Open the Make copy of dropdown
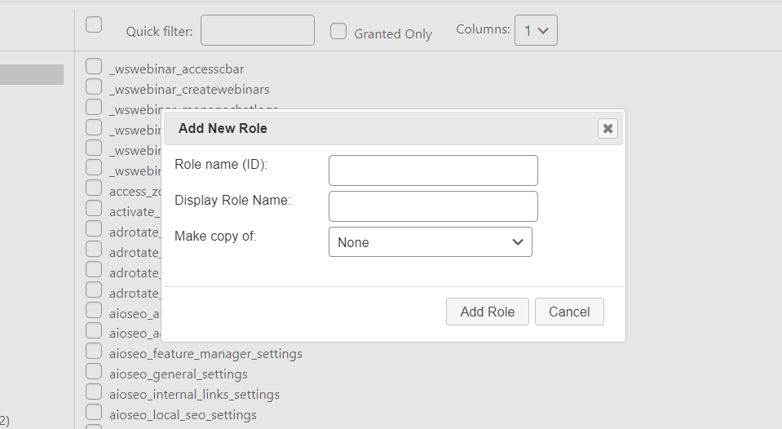782x429 pixels. tap(430, 242)
